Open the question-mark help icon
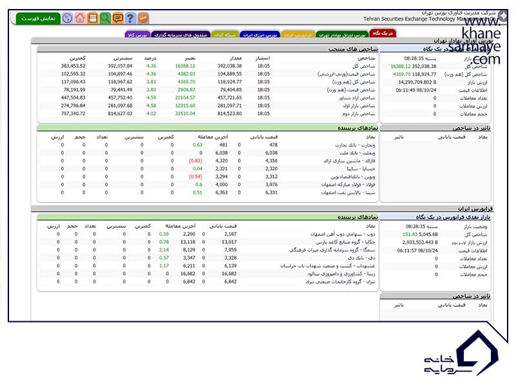 pos(130,18)
